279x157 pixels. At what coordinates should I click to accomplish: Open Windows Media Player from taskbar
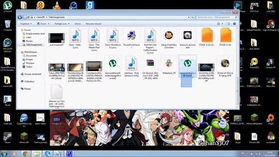coord(14,154)
